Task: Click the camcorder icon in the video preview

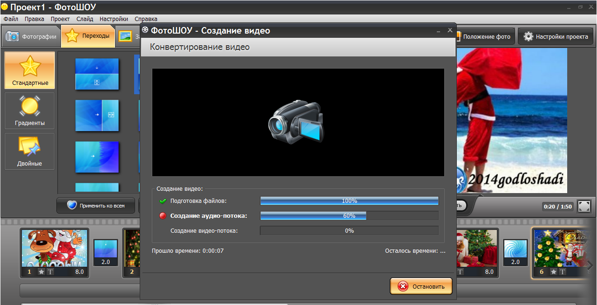Action: click(296, 123)
